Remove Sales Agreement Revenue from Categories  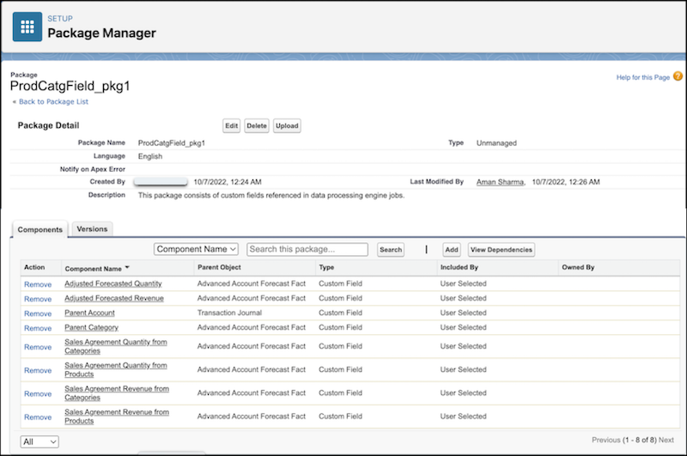click(38, 394)
